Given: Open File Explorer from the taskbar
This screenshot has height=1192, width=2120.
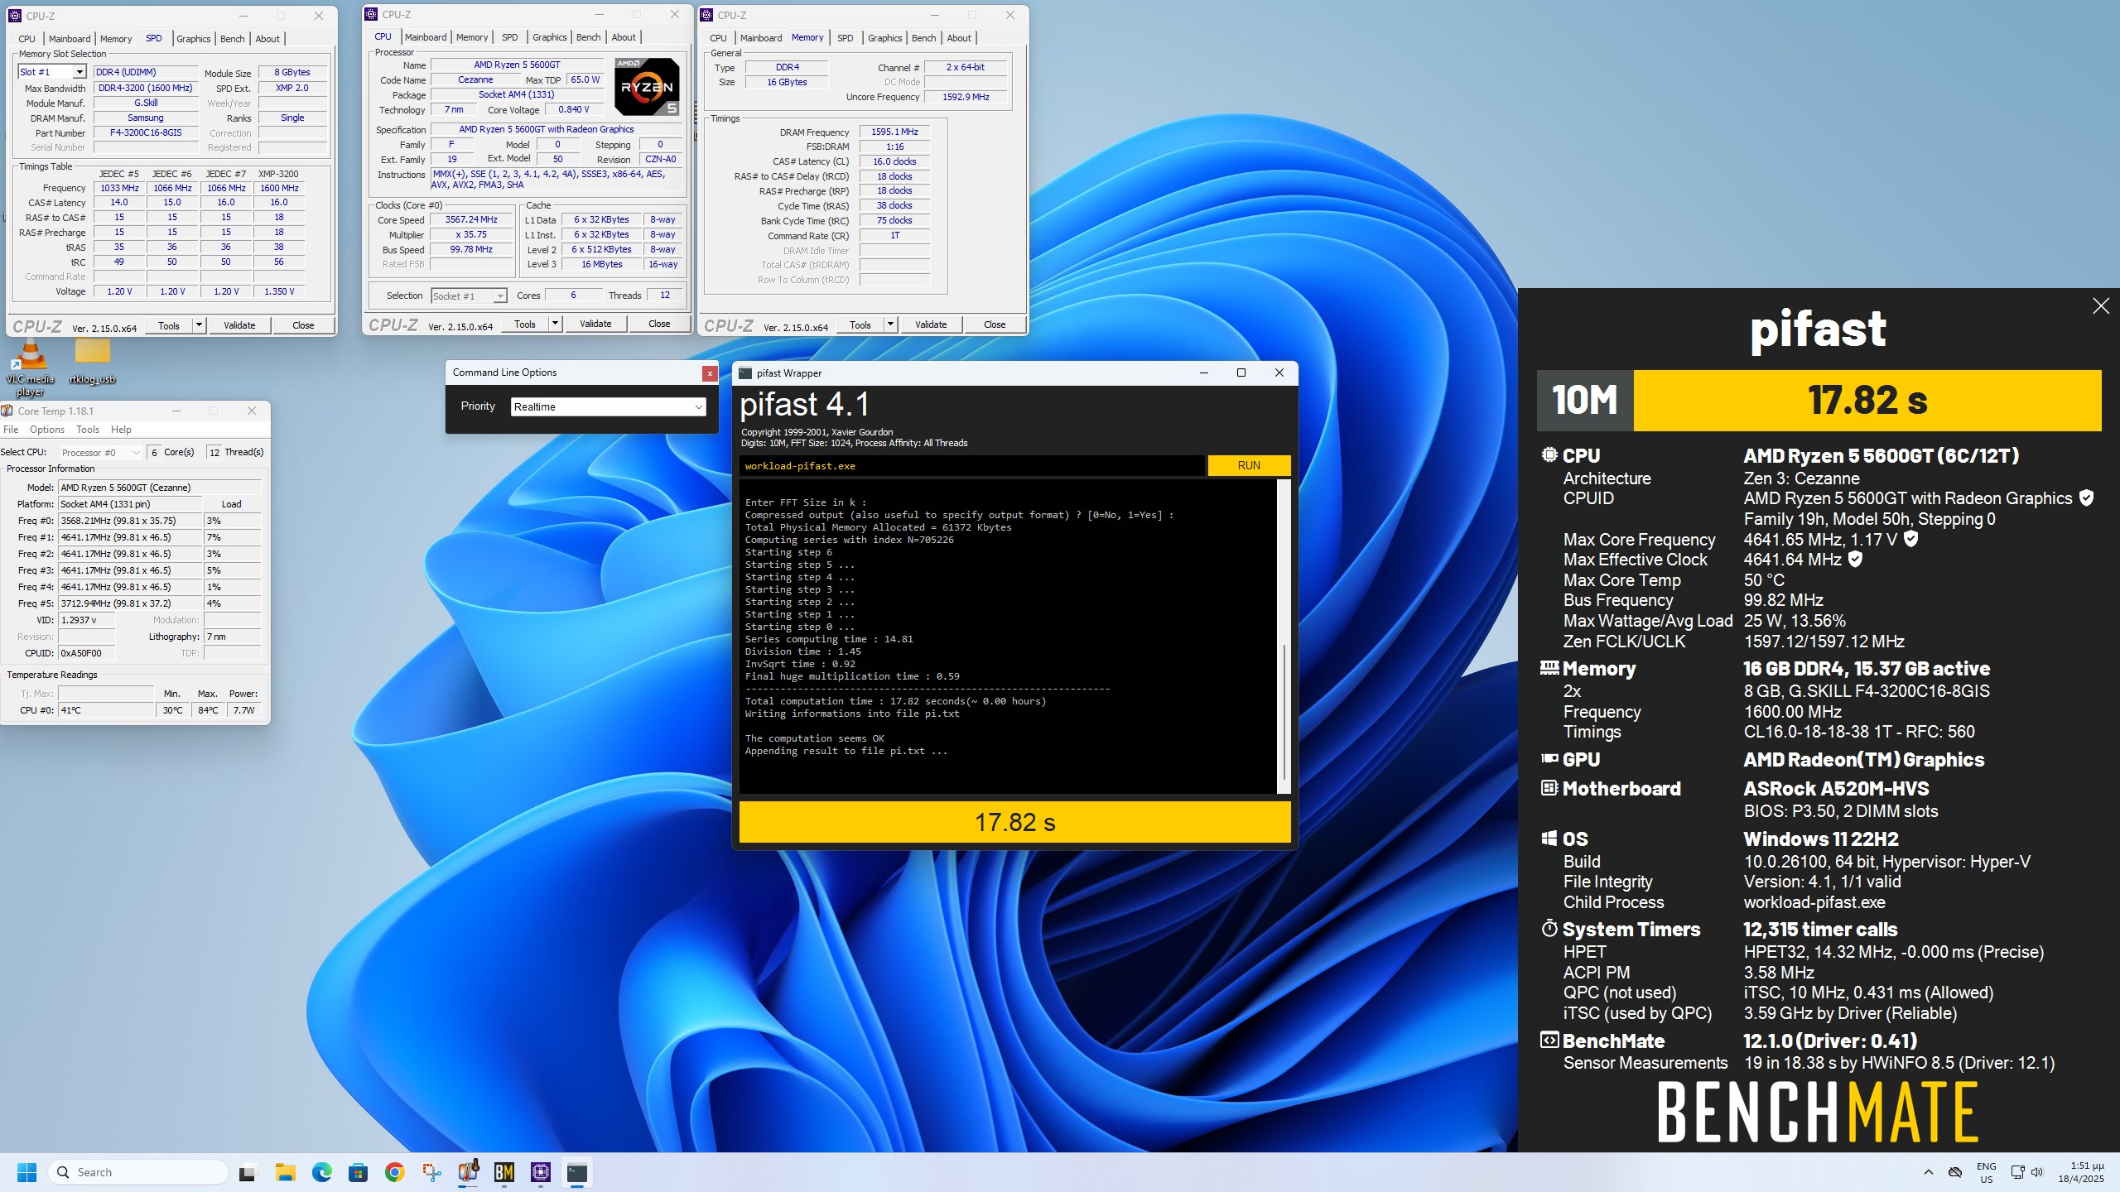Looking at the screenshot, I should pos(286,1172).
